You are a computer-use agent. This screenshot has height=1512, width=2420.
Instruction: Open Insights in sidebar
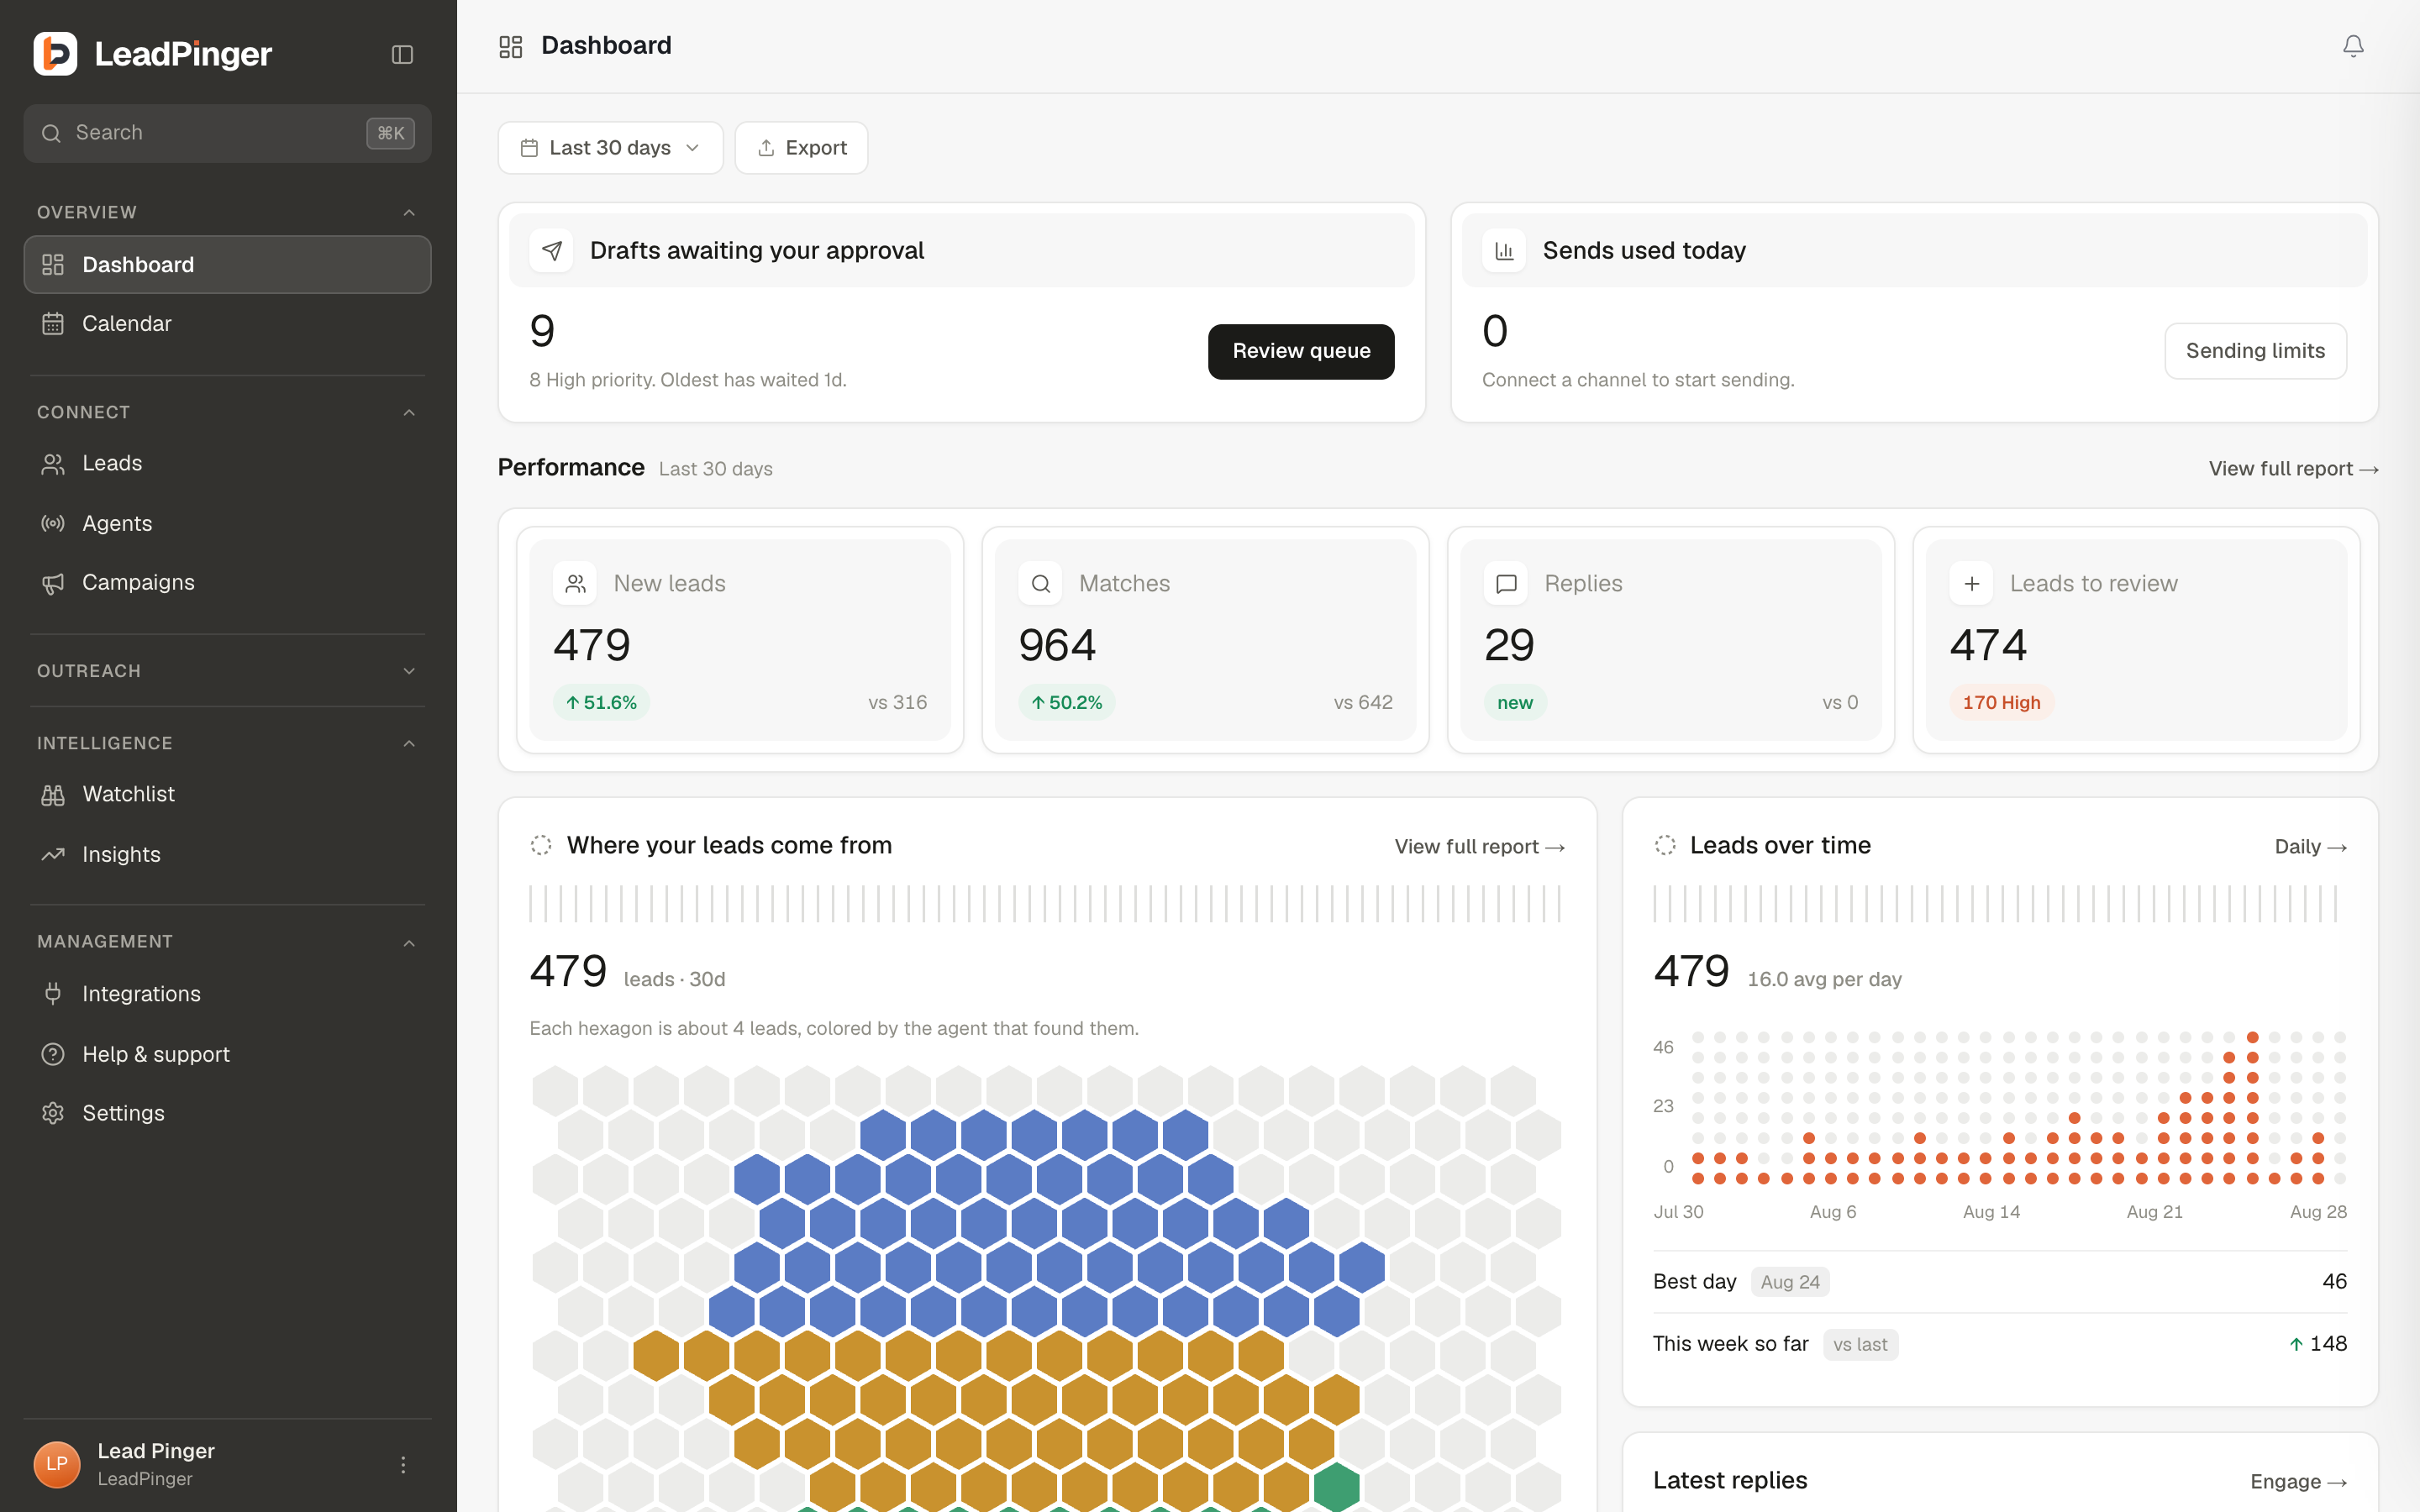click(x=227, y=854)
